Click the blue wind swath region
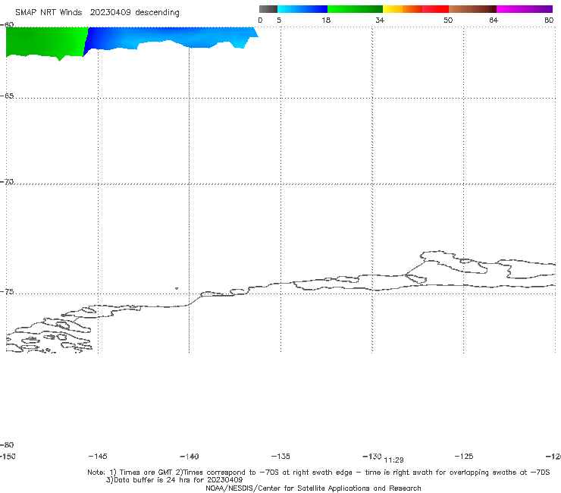 (x=168, y=37)
